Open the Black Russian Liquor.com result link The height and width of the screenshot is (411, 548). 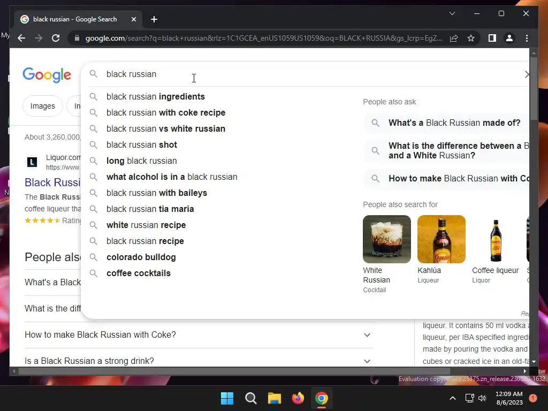(x=52, y=182)
